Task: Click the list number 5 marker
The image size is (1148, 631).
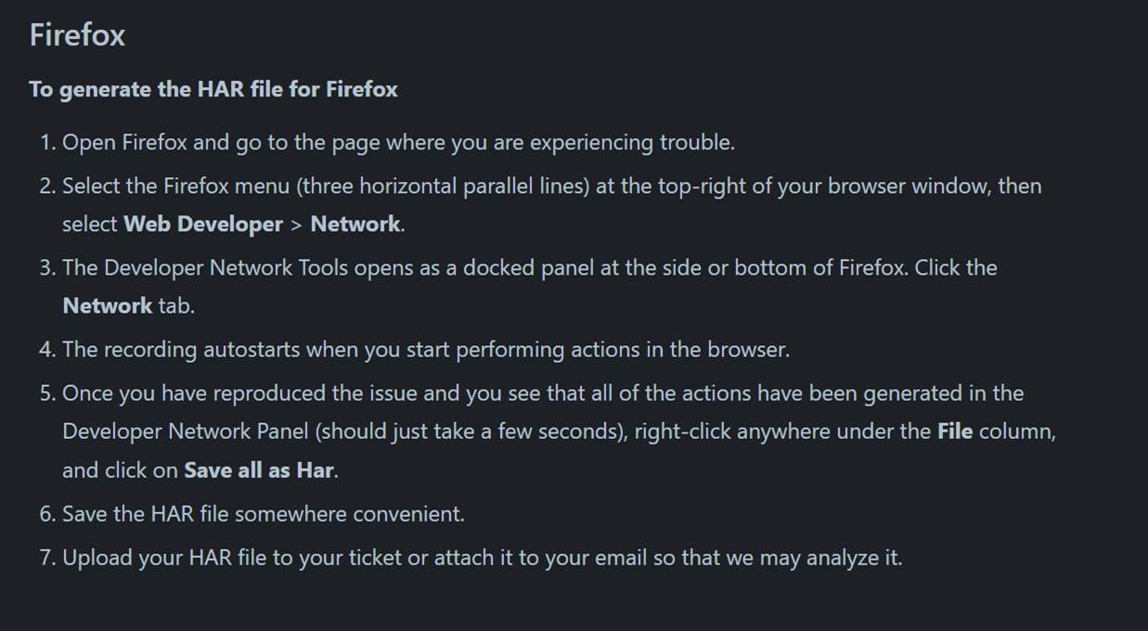Action: [48, 393]
